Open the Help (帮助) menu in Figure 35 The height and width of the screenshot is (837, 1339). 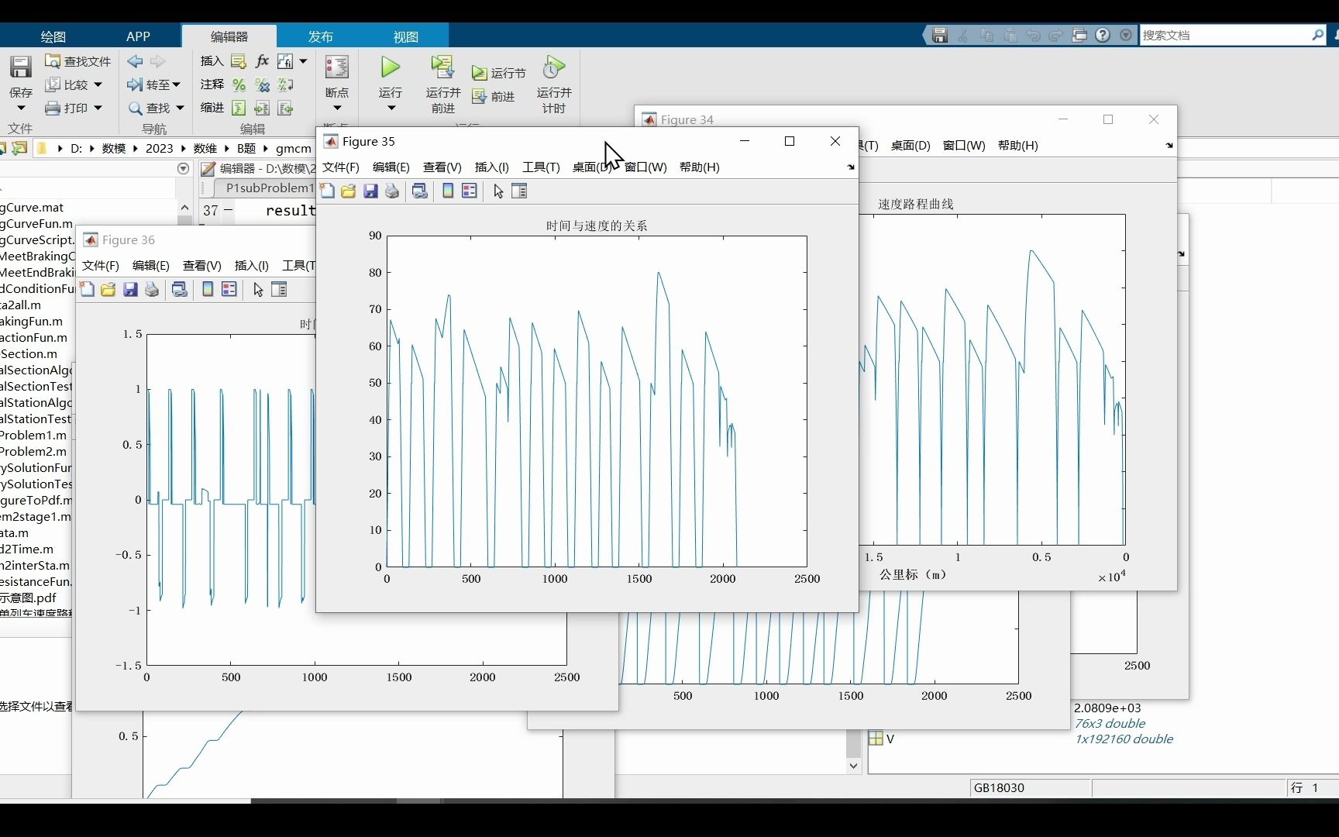coord(699,167)
